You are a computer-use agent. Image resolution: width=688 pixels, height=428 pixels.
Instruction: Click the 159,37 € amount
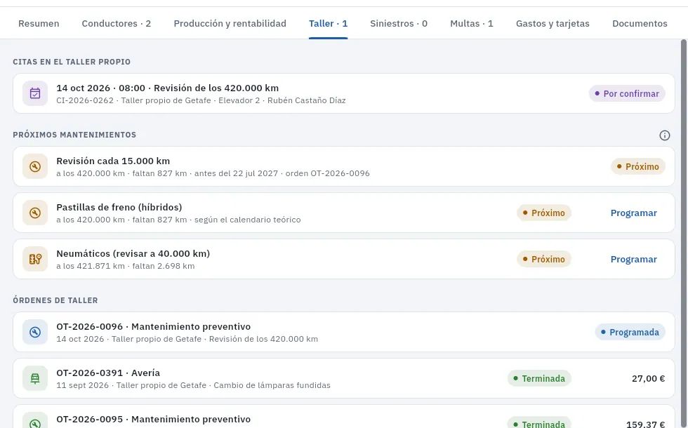click(x=645, y=424)
